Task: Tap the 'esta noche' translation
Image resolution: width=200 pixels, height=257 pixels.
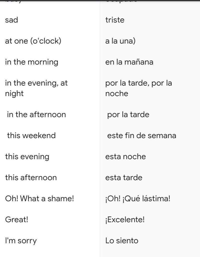Action: click(125, 157)
